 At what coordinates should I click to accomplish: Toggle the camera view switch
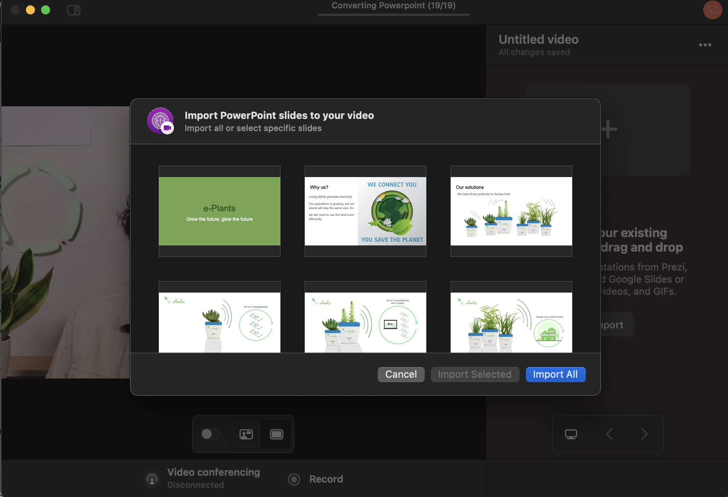(x=210, y=434)
